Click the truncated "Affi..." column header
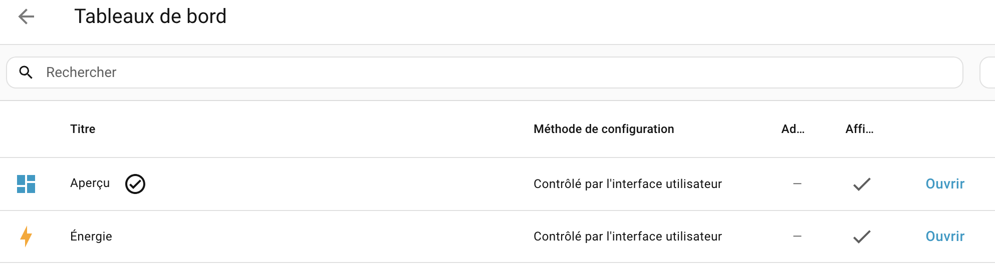 click(859, 129)
